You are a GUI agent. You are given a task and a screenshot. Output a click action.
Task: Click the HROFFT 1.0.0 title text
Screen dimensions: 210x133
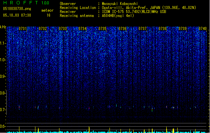(x=26, y=3)
